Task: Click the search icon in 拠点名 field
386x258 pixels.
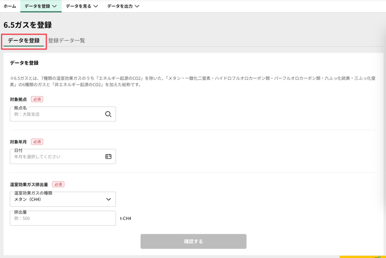Action: (x=108, y=114)
